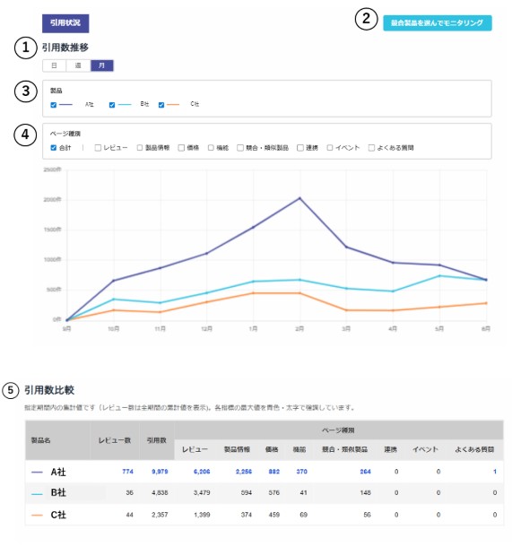Switch the trend view to 週

(x=78, y=65)
